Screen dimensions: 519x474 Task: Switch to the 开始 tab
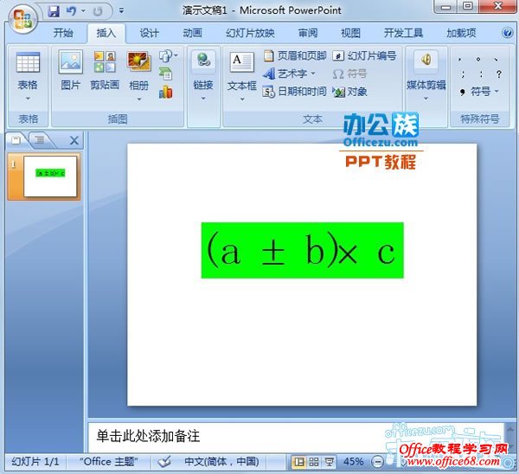[x=63, y=33]
